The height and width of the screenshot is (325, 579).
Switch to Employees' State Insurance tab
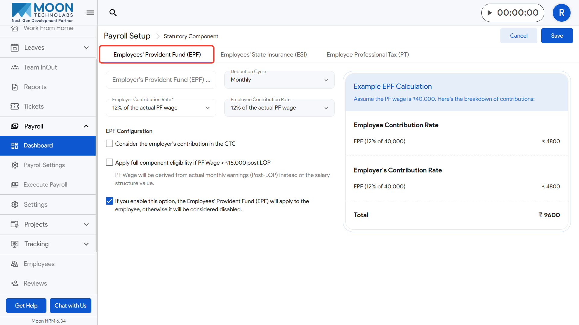pyautogui.click(x=264, y=55)
